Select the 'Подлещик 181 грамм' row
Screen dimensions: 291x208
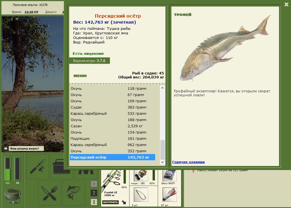[112, 138]
